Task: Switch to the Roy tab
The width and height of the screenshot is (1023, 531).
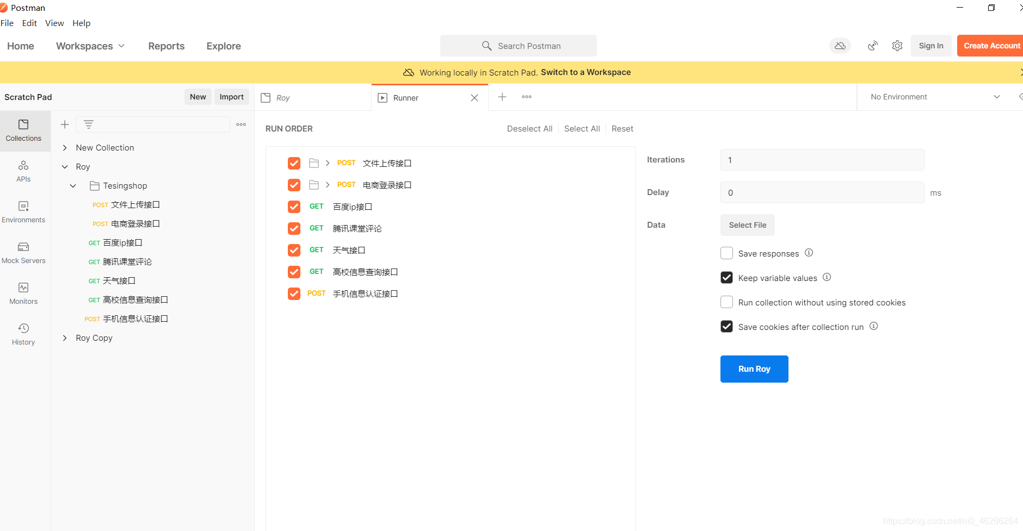Action: point(313,98)
